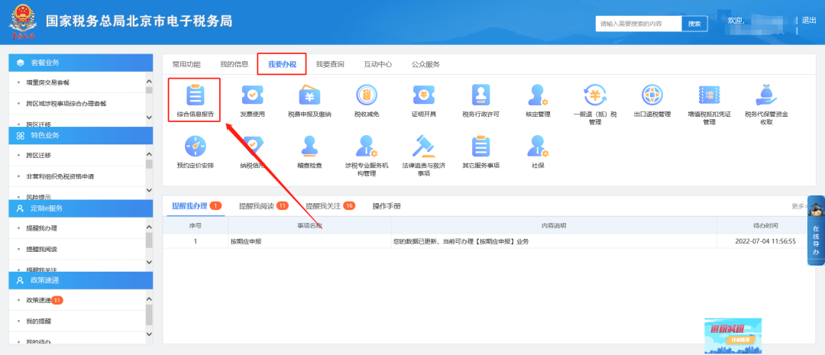This screenshot has height=355, width=825.
Task: Switch to the 我要查询 tab
Action: click(330, 64)
